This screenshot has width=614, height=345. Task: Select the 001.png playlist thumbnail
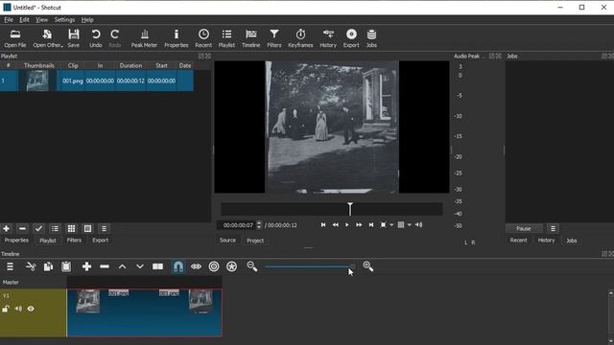click(x=37, y=80)
